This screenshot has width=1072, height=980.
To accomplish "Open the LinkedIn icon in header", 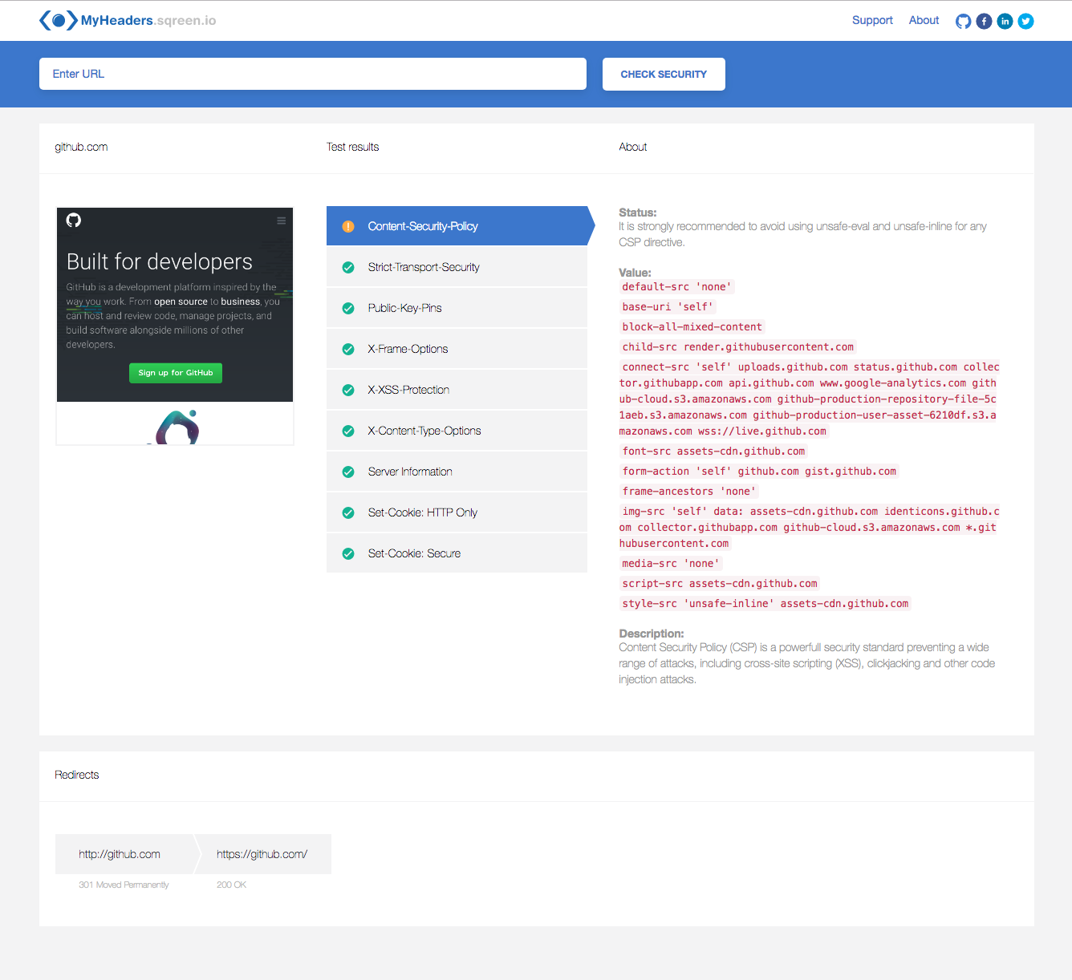I will 1005,22.
